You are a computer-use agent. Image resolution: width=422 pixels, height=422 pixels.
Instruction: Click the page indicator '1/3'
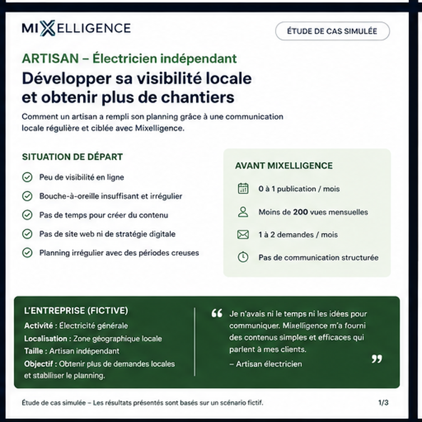point(383,403)
